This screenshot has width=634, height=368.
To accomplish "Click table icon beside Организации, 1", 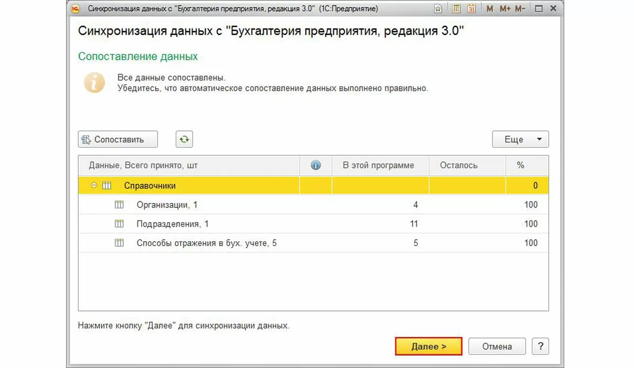I will pos(119,205).
